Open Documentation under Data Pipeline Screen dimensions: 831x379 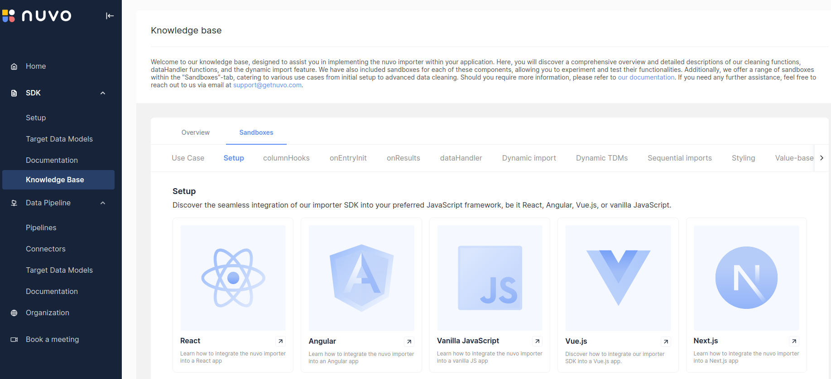point(52,291)
